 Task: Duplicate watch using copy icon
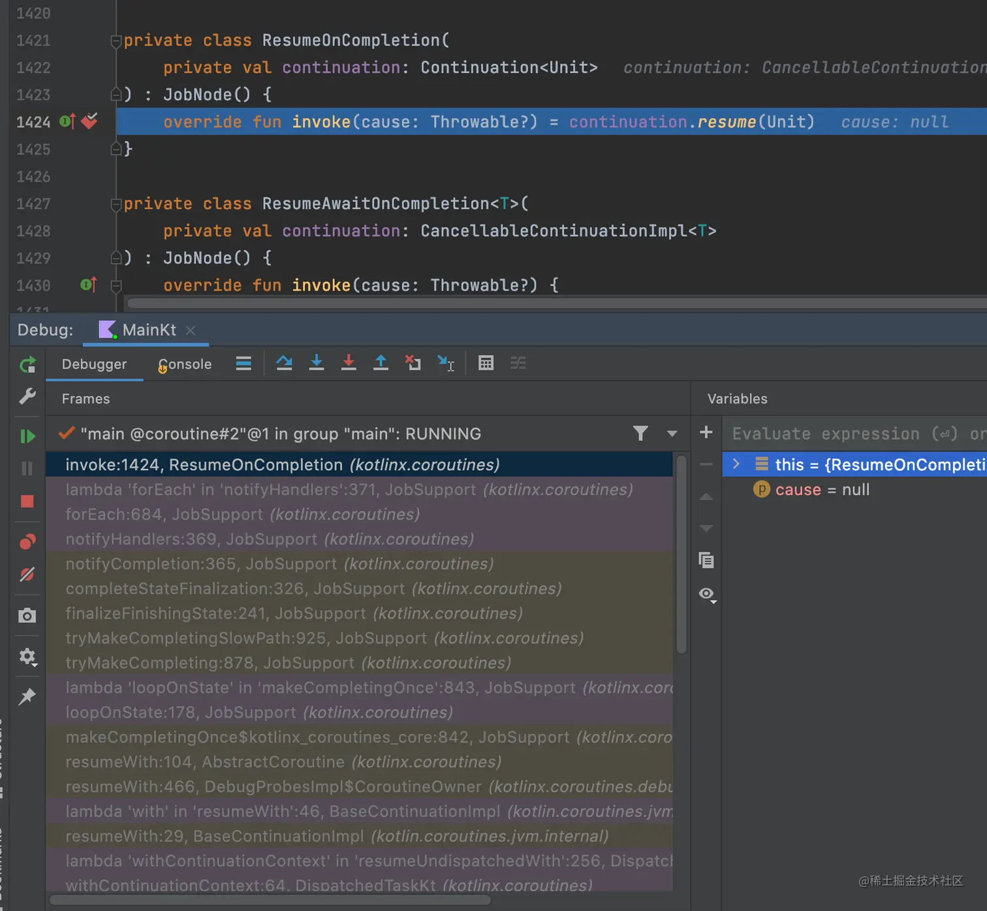(x=706, y=560)
